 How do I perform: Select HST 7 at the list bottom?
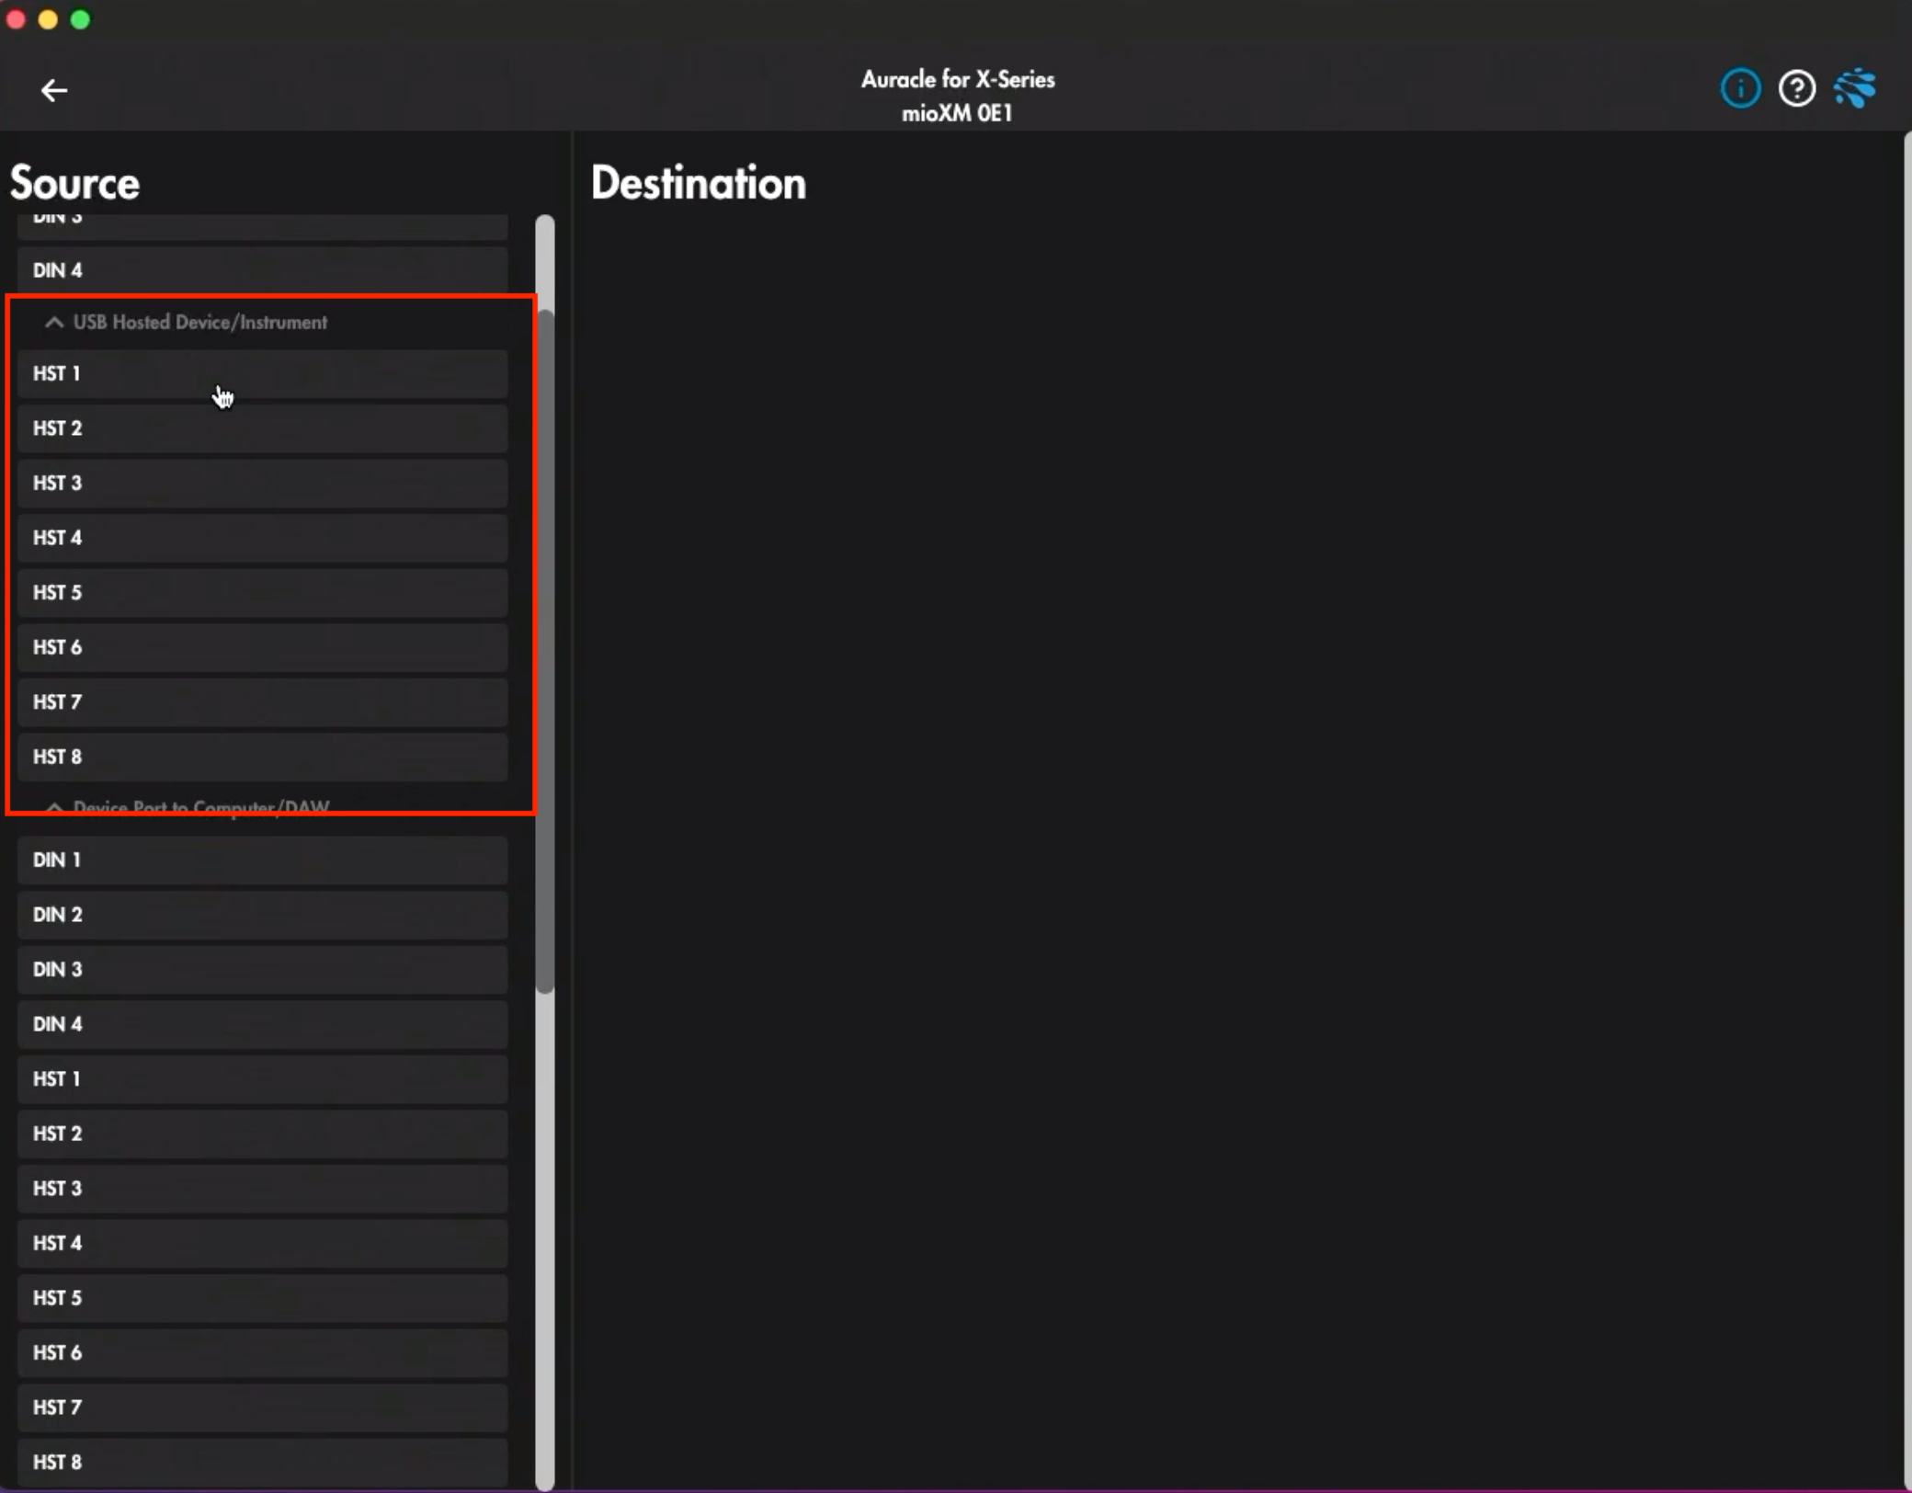point(260,1408)
